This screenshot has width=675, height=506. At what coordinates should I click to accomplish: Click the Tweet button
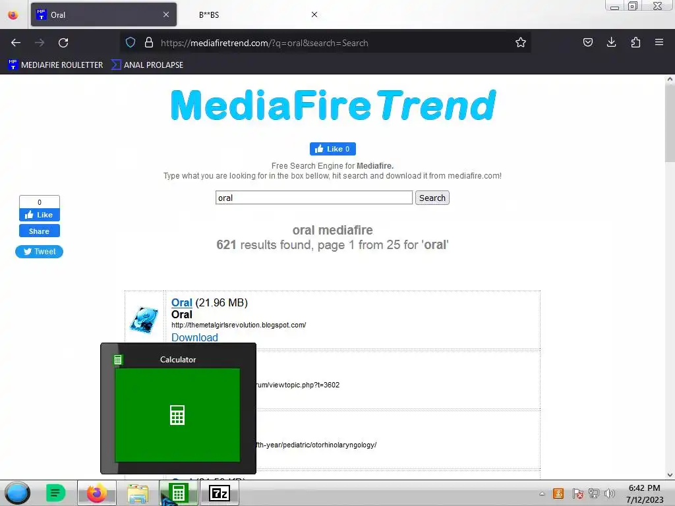click(x=39, y=252)
